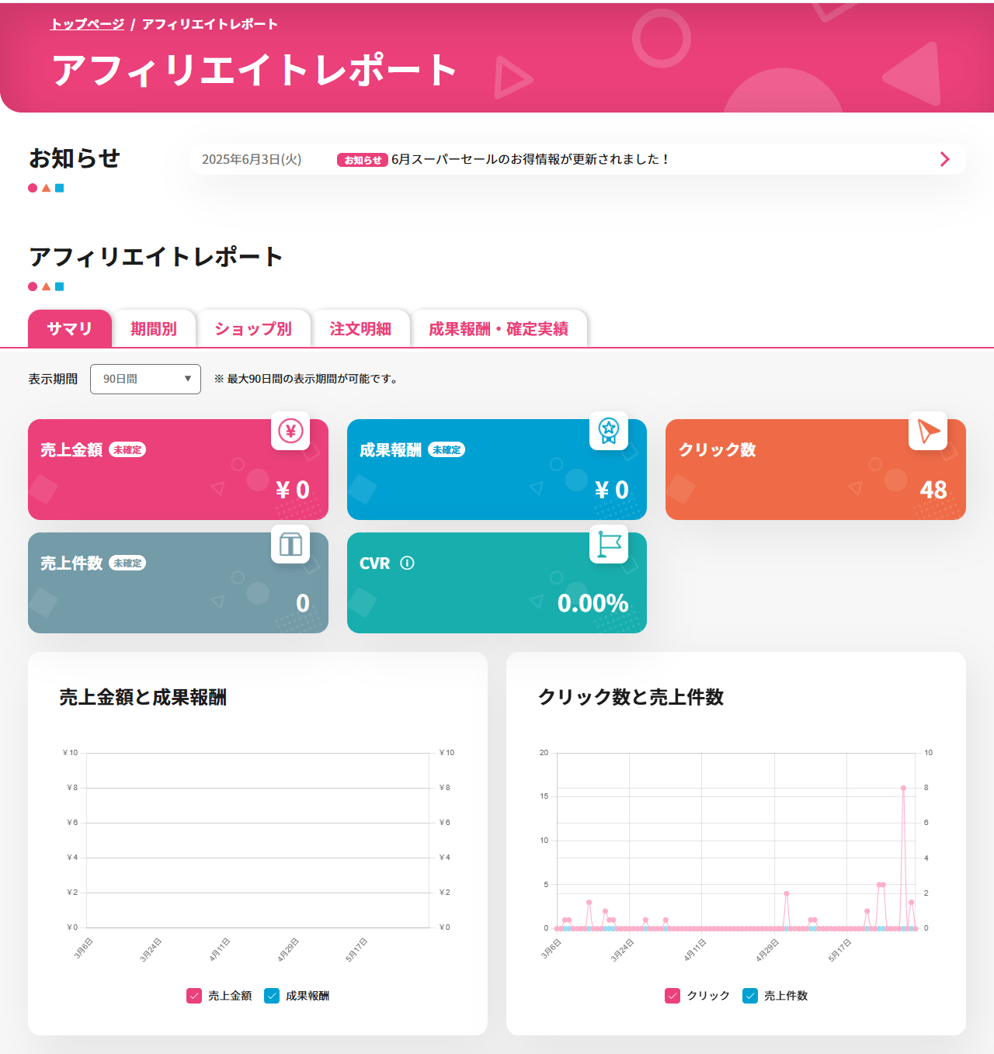Click the 未確定 badge beside 売上金額
The image size is (994, 1054).
point(127,450)
